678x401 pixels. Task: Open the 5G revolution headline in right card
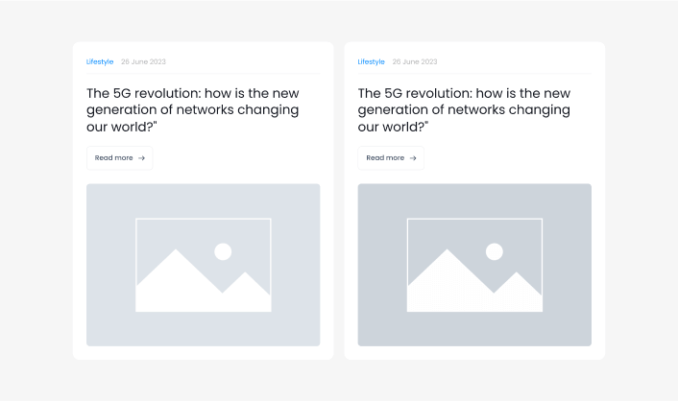(464, 109)
